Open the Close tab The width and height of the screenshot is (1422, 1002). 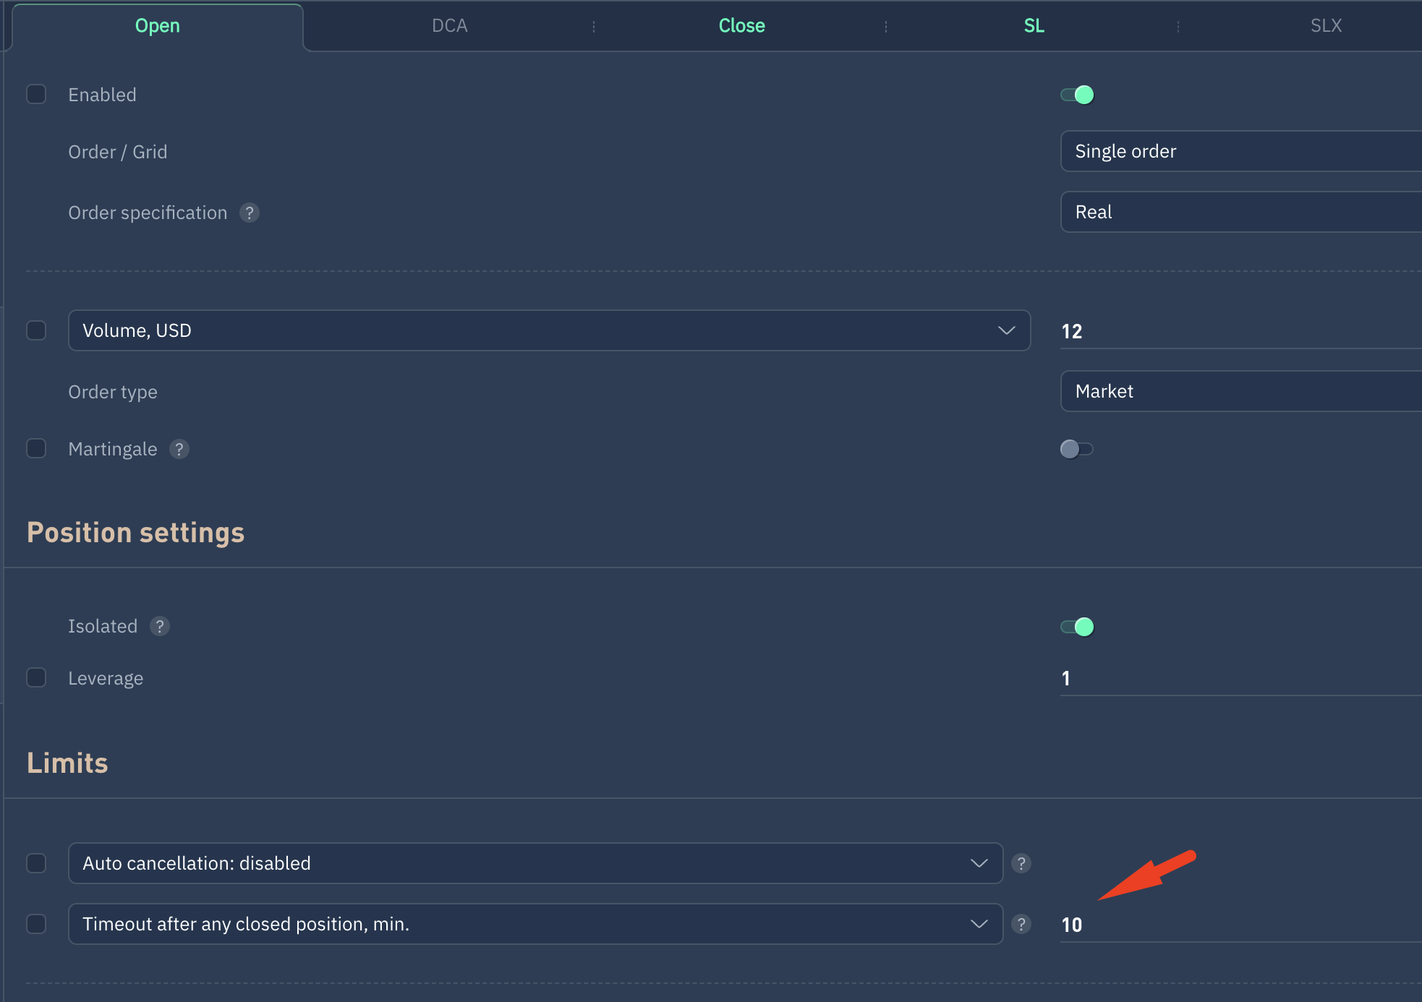(741, 26)
